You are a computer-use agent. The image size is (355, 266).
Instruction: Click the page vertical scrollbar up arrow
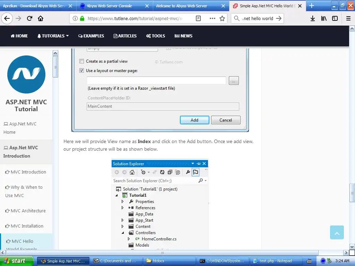tap(352, 28)
